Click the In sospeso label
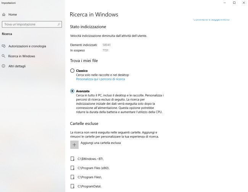The image size is (248, 192). pos(77,50)
